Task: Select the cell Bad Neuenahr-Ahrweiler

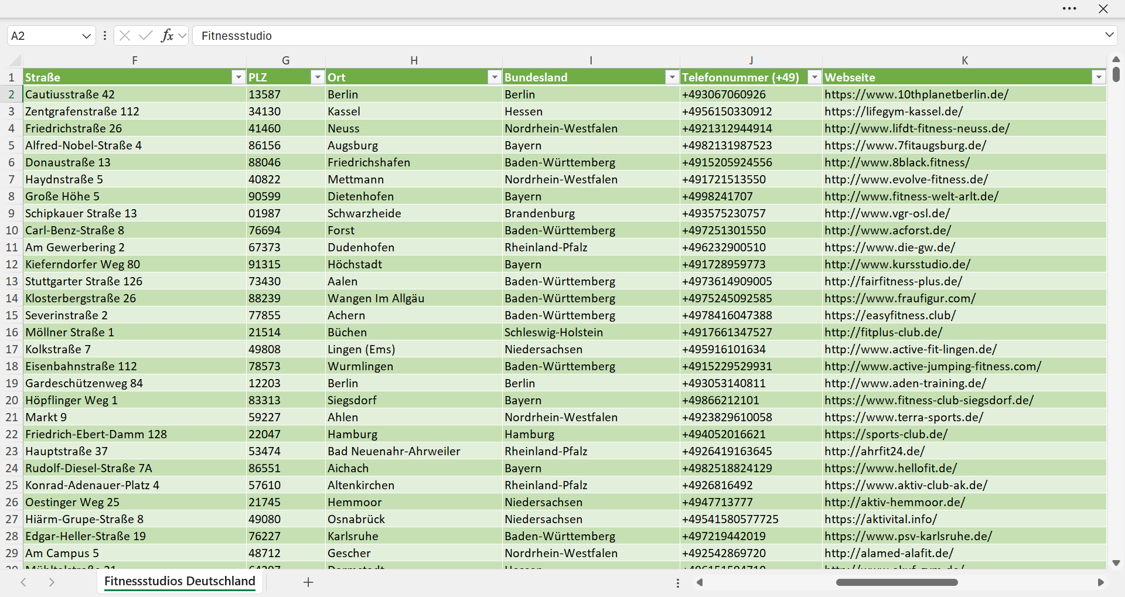Action: click(x=414, y=451)
